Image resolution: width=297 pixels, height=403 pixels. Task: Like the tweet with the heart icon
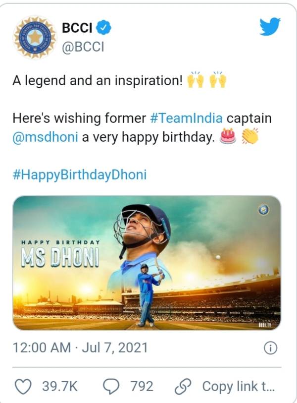click(x=24, y=386)
